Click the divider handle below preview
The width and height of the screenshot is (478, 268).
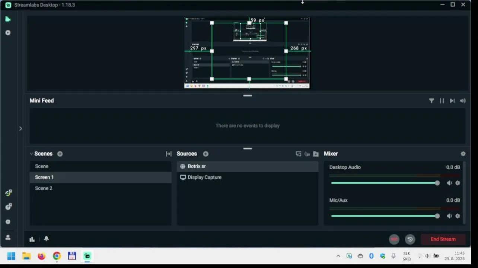click(x=248, y=96)
